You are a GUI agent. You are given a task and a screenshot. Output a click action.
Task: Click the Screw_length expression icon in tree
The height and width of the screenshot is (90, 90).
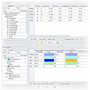(10, 22)
